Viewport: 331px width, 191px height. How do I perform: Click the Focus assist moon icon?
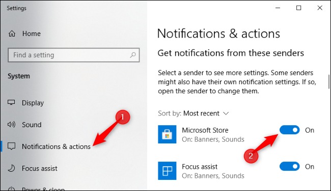pyautogui.click(x=11, y=168)
